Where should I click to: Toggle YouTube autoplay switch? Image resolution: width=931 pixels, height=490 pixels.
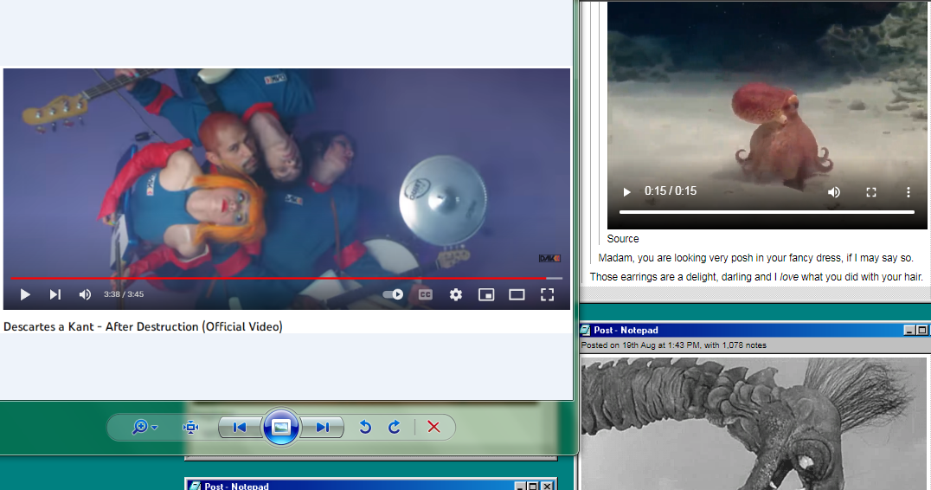(393, 294)
